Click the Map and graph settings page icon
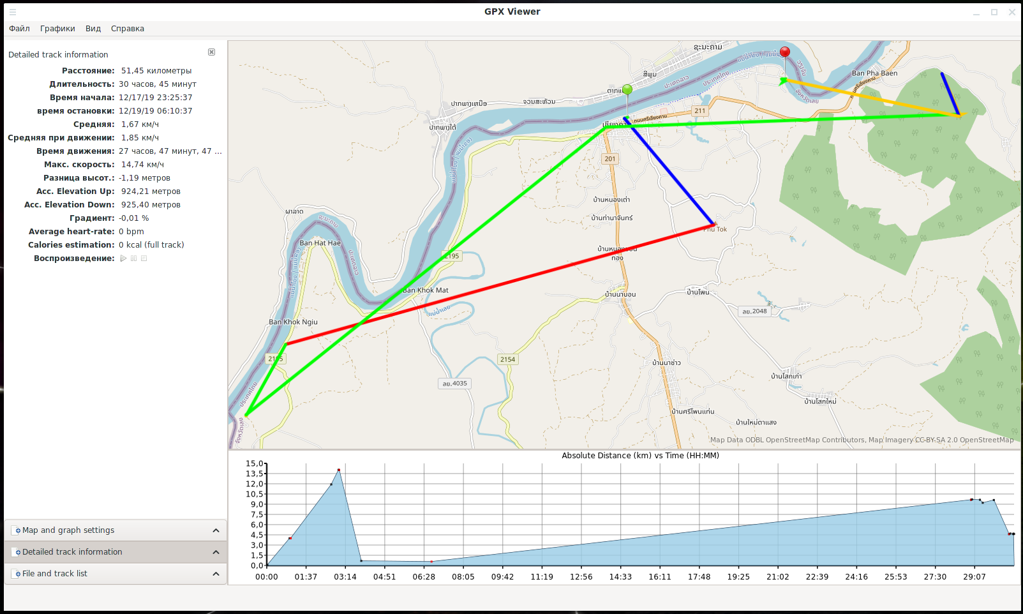The image size is (1023, 614). click(18, 530)
